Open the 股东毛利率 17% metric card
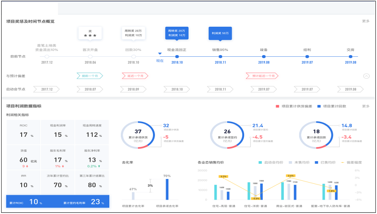The height and width of the screenshot is (214, 377). [x=58, y=158]
